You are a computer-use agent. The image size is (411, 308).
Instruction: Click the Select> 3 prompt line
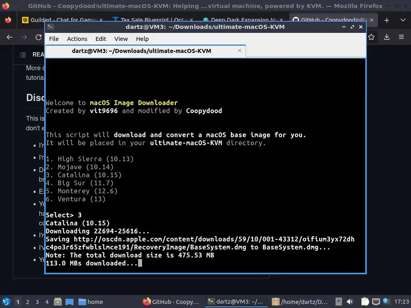click(x=64, y=215)
